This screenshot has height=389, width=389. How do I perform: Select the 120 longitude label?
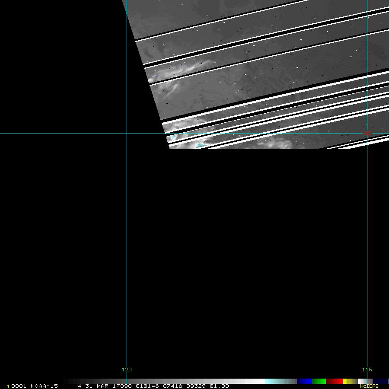[x=127, y=370]
